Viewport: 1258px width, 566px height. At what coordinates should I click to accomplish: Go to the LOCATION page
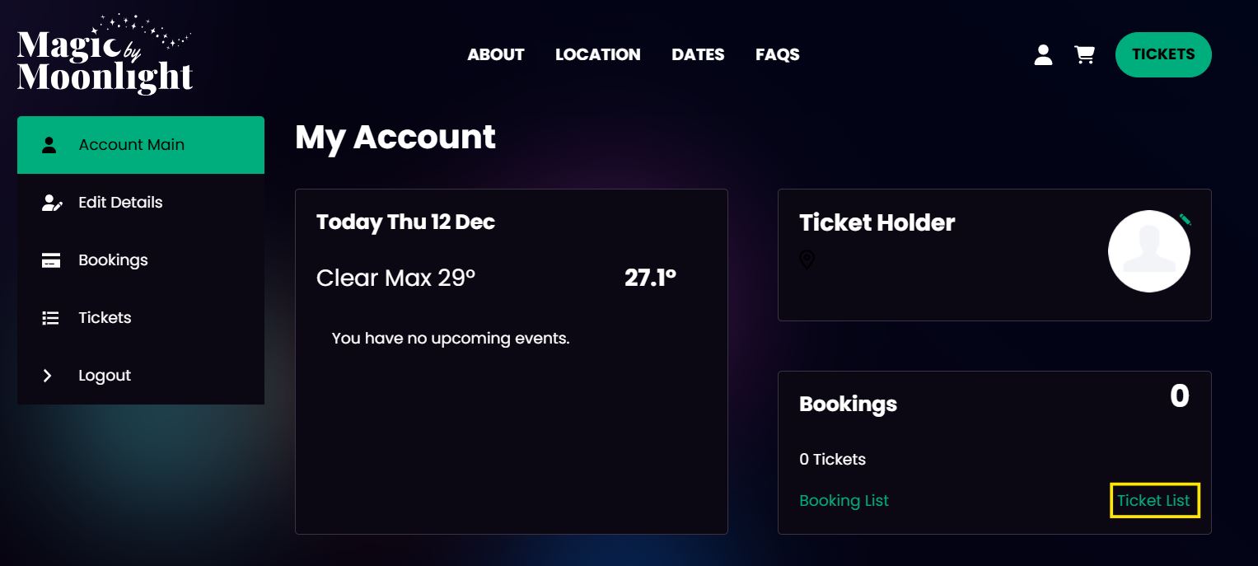pos(598,54)
